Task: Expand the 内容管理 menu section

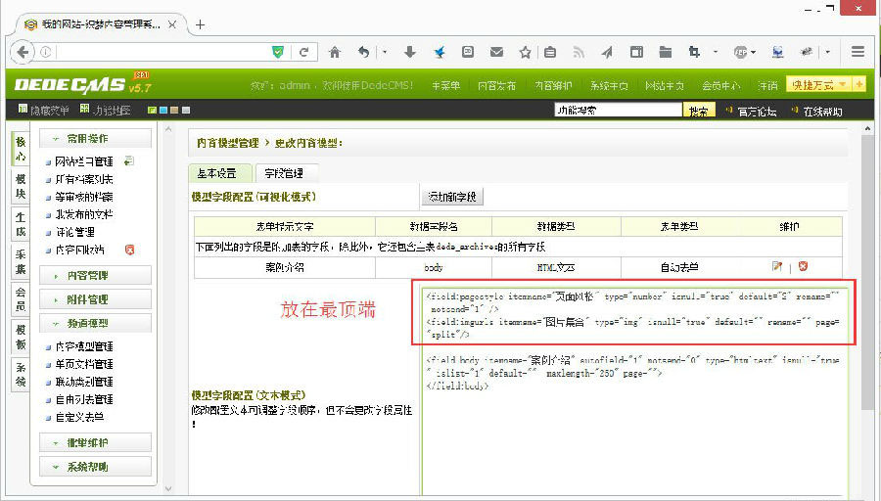Action: (95, 275)
